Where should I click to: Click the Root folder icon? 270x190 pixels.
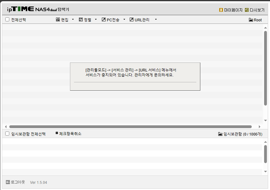click(x=251, y=20)
